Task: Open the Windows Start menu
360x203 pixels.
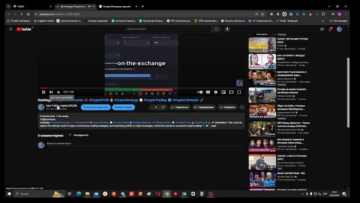Action: pos(9,194)
